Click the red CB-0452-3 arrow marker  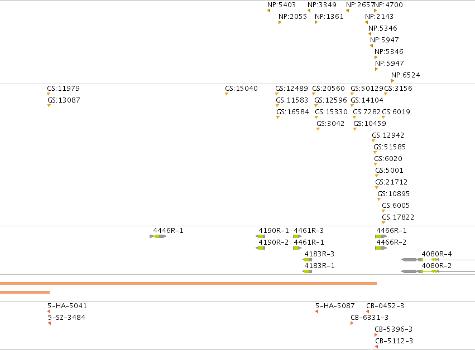368,312
